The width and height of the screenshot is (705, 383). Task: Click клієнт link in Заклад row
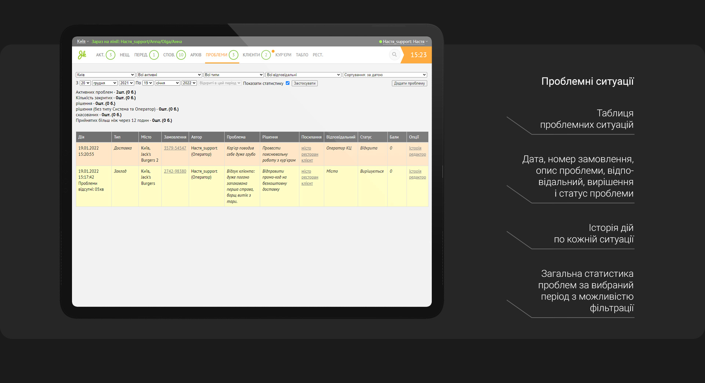[307, 183]
